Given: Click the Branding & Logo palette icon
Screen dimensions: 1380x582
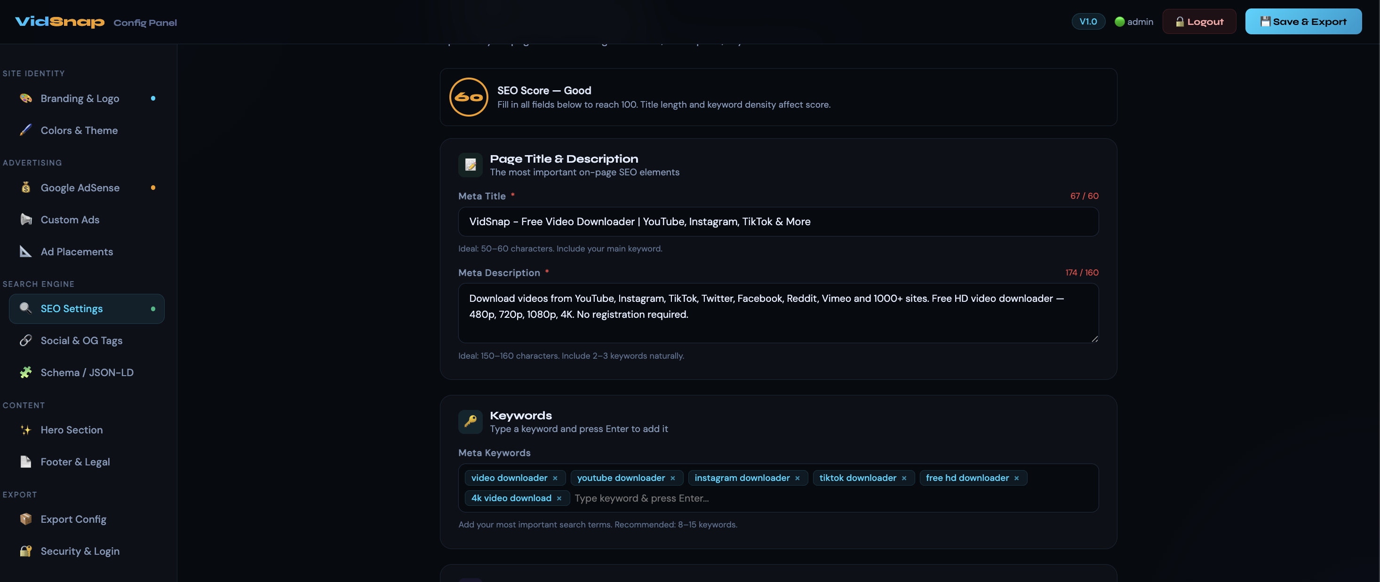Looking at the screenshot, I should 26,98.
